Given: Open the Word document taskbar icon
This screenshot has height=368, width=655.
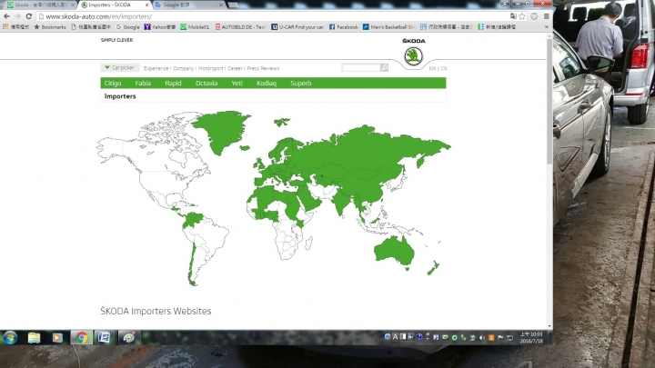Looking at the screenshot, I should coord(105,337).
